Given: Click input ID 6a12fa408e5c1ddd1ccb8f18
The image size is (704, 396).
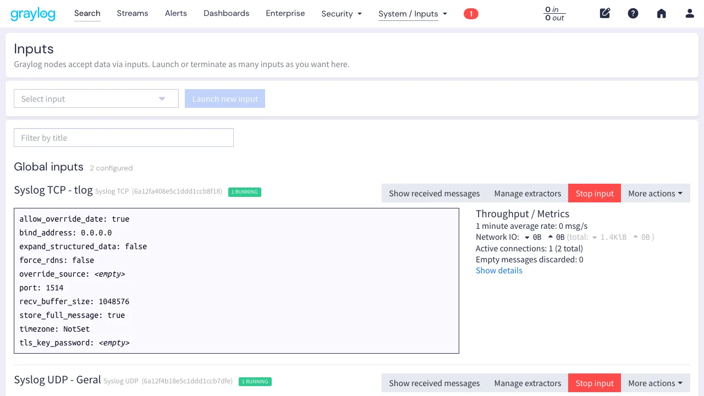Looking at the screenshot, I should pyautogui.click(x=177, y=191).
